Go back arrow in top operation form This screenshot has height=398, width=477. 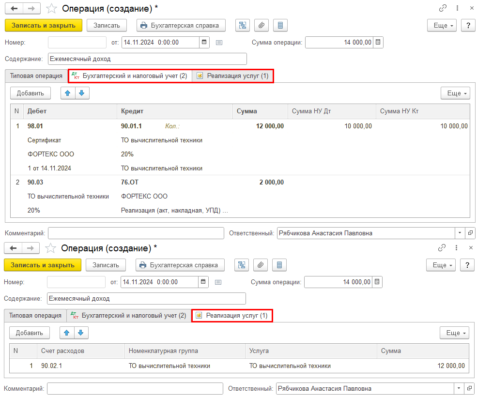point(14,9)
